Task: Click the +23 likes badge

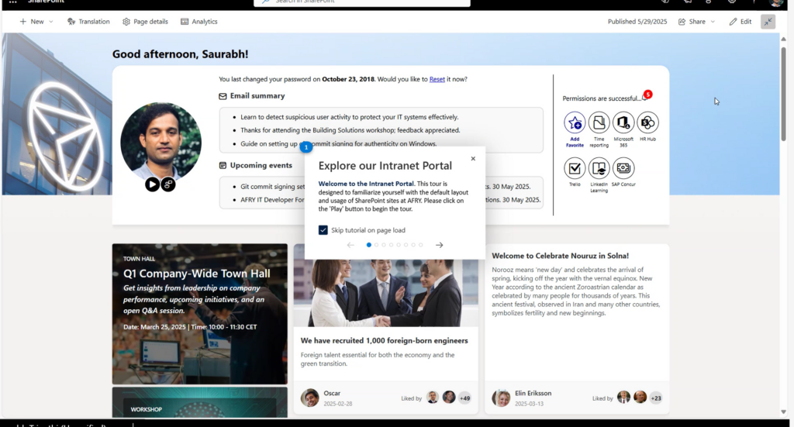Action: [656, 398]
